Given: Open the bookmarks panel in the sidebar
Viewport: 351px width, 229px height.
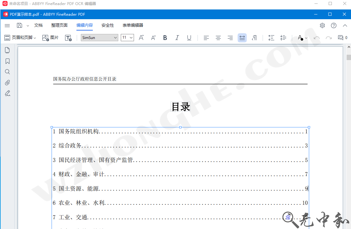Looking at the screenshot, I should click(x=7, y=61).
